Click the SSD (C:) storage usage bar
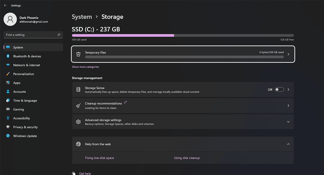Viewport: 324px width, 175px height. pyautogui.click(x=183, y=35)
